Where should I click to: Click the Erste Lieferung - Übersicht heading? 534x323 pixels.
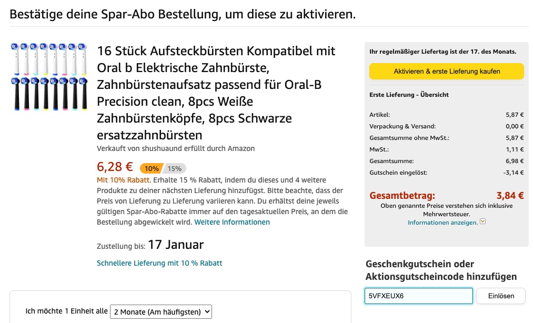point(409,95)
